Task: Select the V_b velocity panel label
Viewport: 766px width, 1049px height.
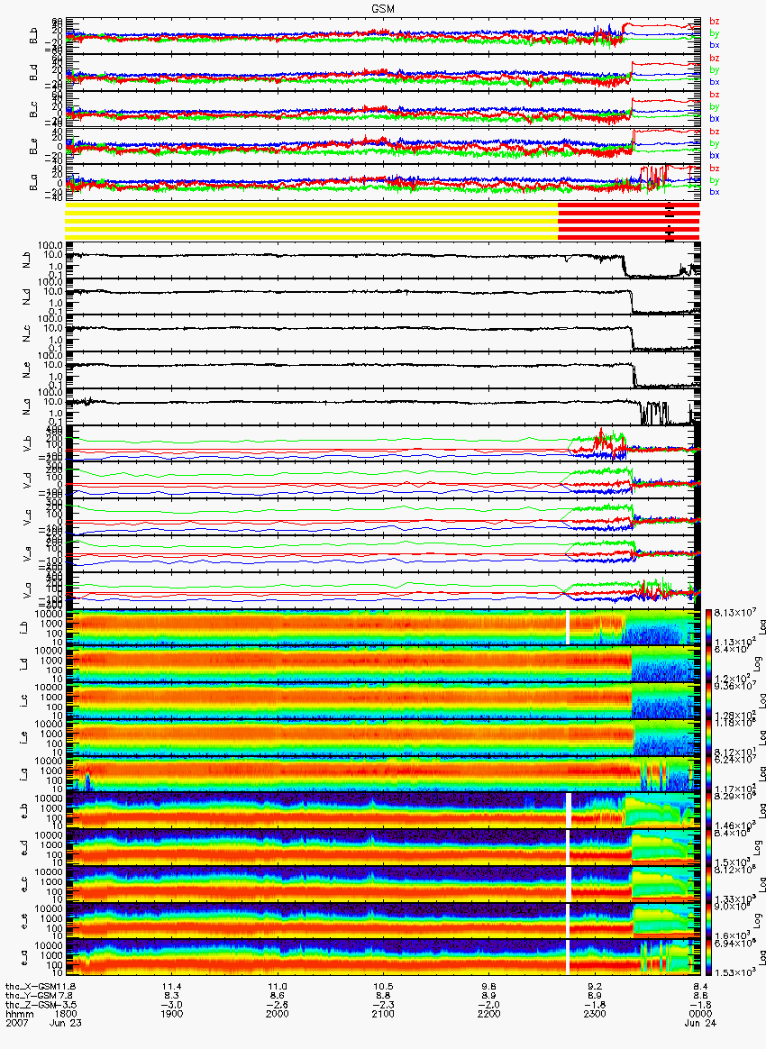Action: 27,443
